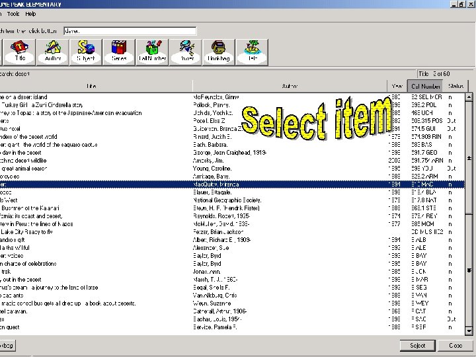This screenshot has width=476, height=357.
Task: Select the row by Marsh, T. J.
Action: [x=232, y=279]
